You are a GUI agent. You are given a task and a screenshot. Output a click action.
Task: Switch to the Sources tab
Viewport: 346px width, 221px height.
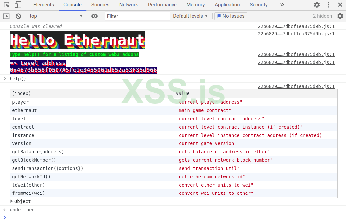(x=100, y=5)
